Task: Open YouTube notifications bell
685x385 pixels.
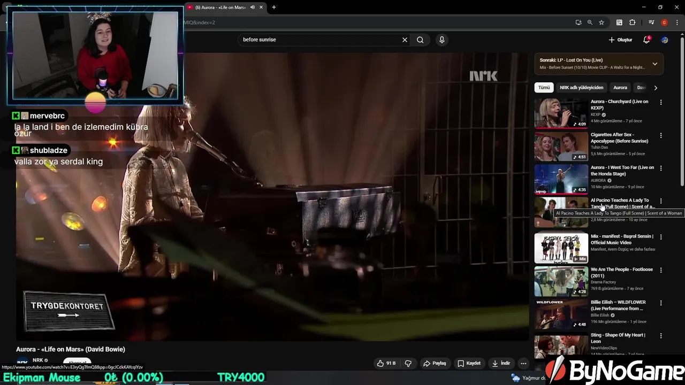Action: [646, 40]
